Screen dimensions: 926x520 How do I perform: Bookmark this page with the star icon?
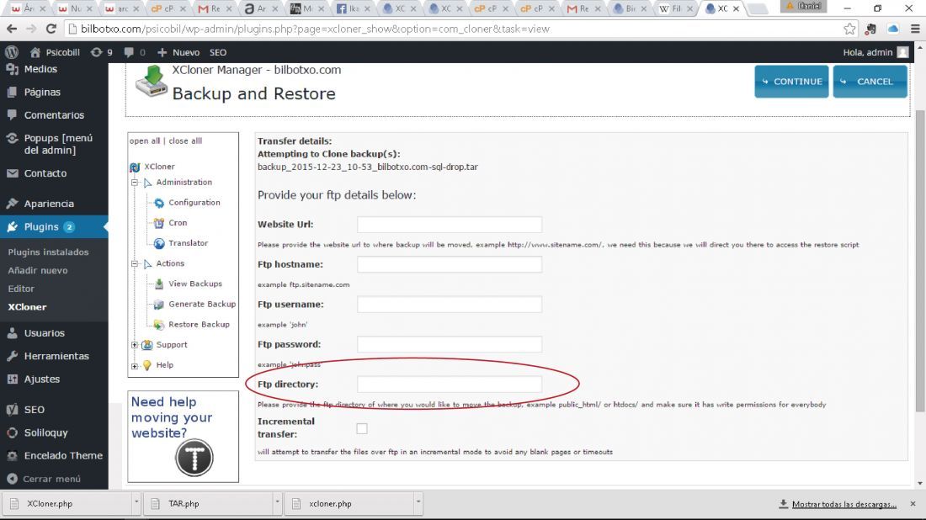849,29
